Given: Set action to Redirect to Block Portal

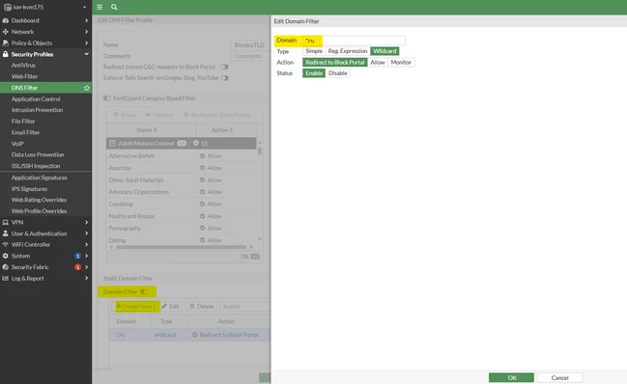Looking at the screenshot, I should point(335,63).
